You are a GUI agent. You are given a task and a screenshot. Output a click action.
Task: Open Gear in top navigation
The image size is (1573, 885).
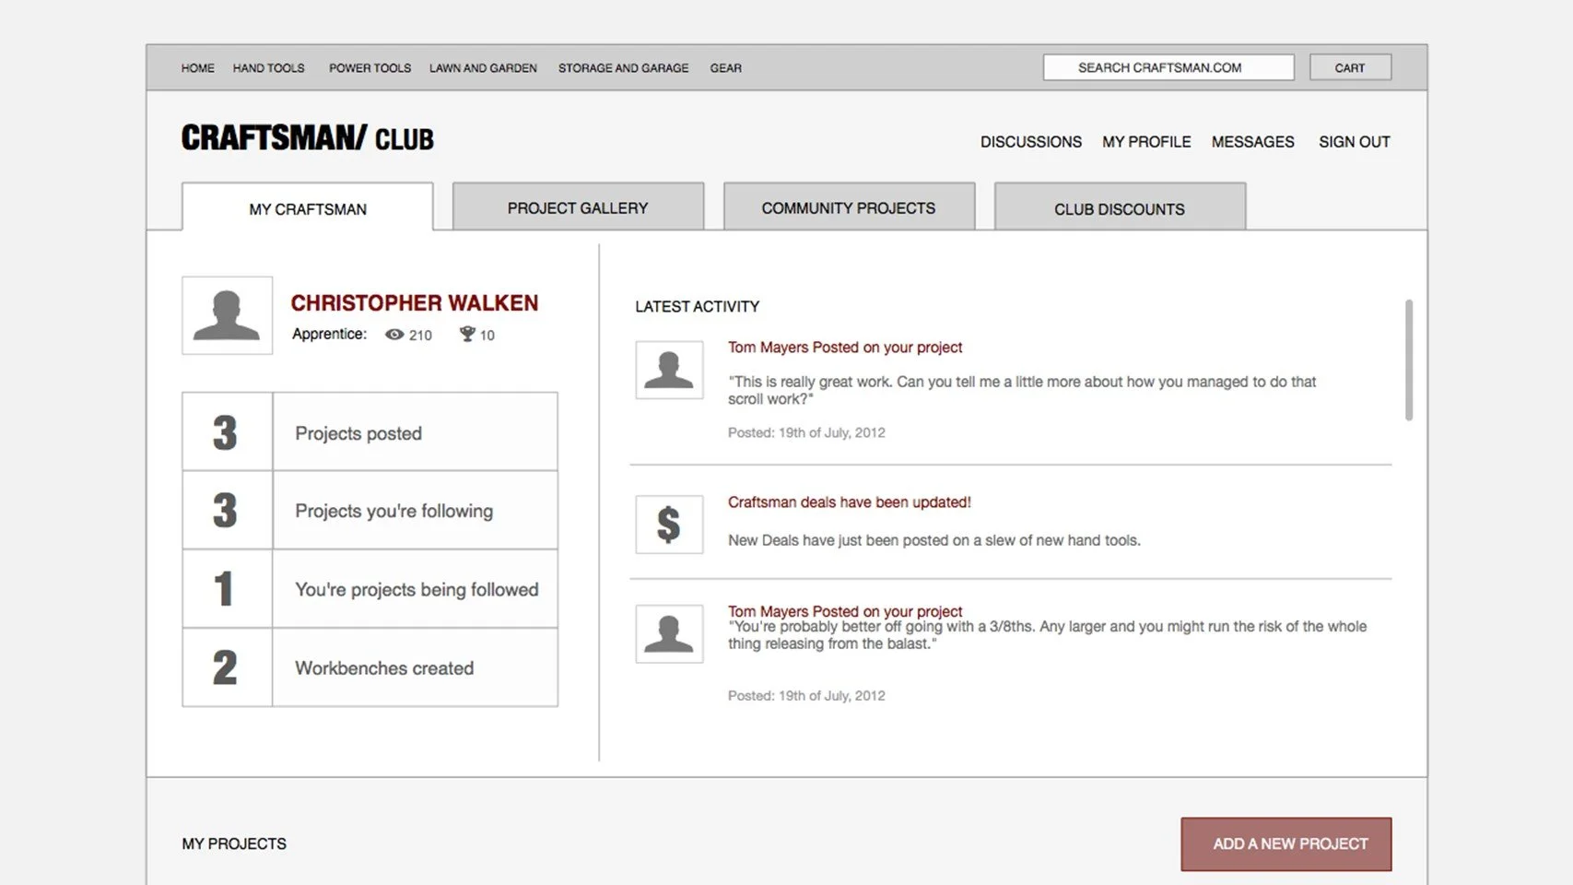(x=725, y=68)
